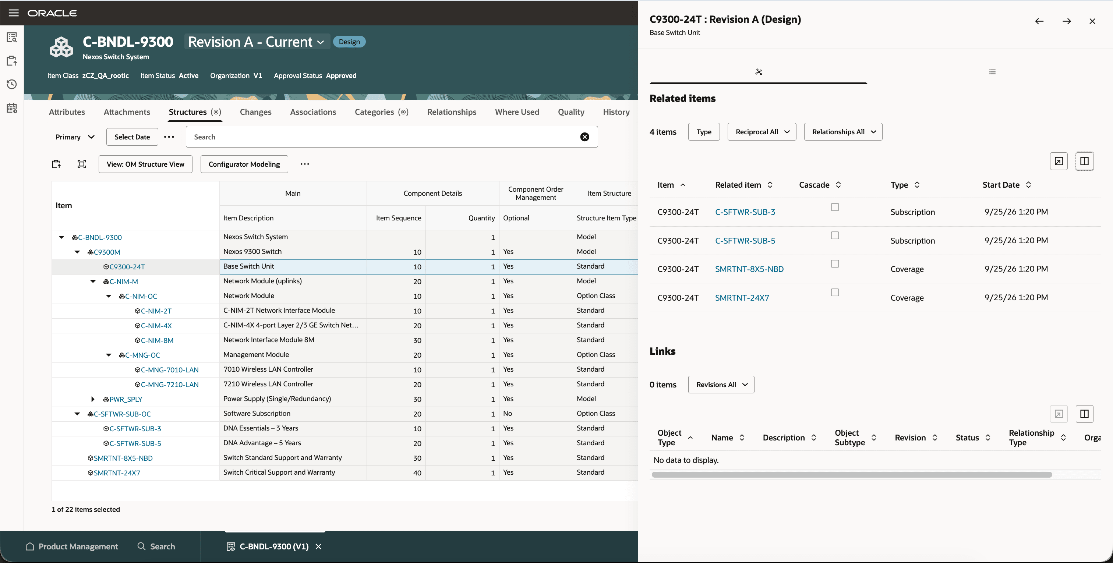Switch to the Where Used tab
The image size is (1113, 563).
(x=517, y=112)
